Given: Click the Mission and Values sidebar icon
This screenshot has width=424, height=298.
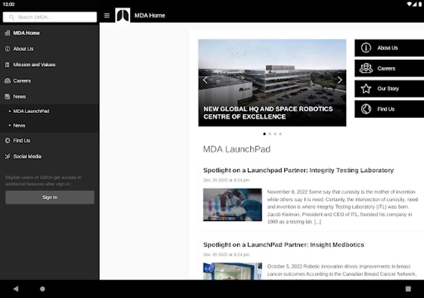Looking at the screenshot, I should [x=7, y=65].
